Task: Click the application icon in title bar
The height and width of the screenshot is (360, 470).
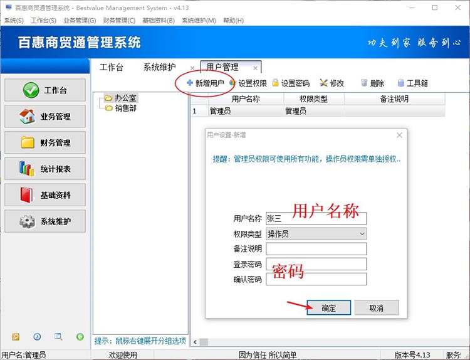Action: (8, 7)
